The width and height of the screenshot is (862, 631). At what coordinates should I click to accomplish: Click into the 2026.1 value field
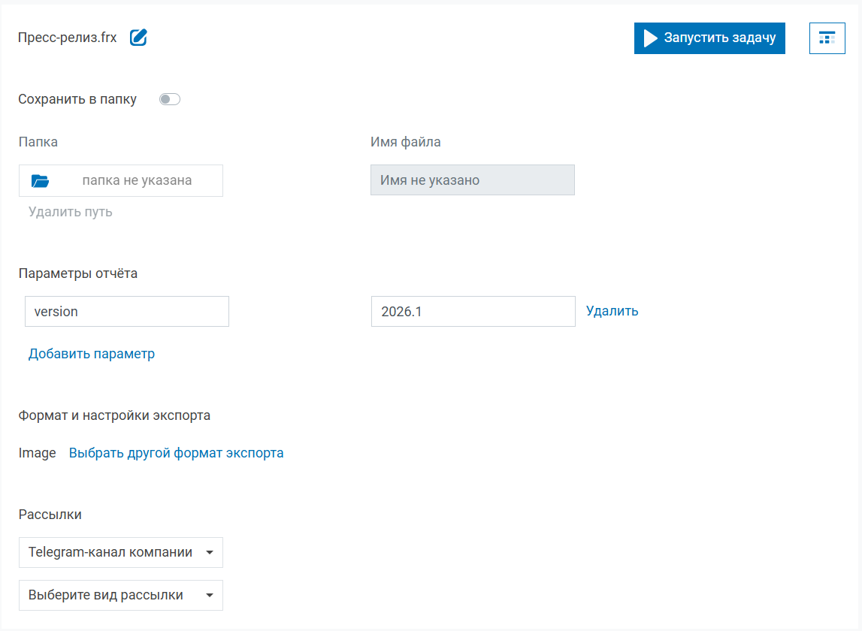click(x=473, y=311)
